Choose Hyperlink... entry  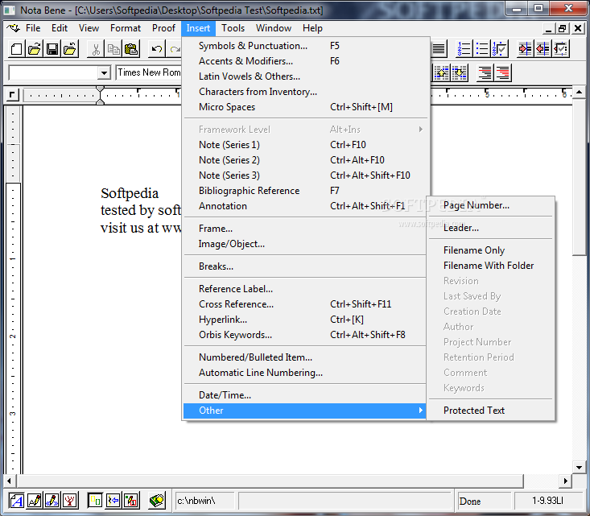pos(305,320)
